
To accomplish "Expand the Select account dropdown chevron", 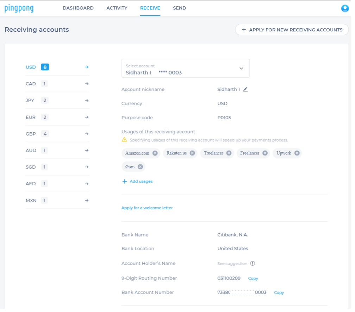I will (241, 68).
